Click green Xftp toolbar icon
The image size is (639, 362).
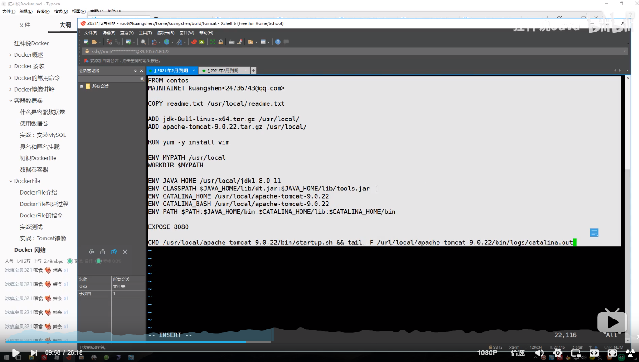tap(202, 42)
